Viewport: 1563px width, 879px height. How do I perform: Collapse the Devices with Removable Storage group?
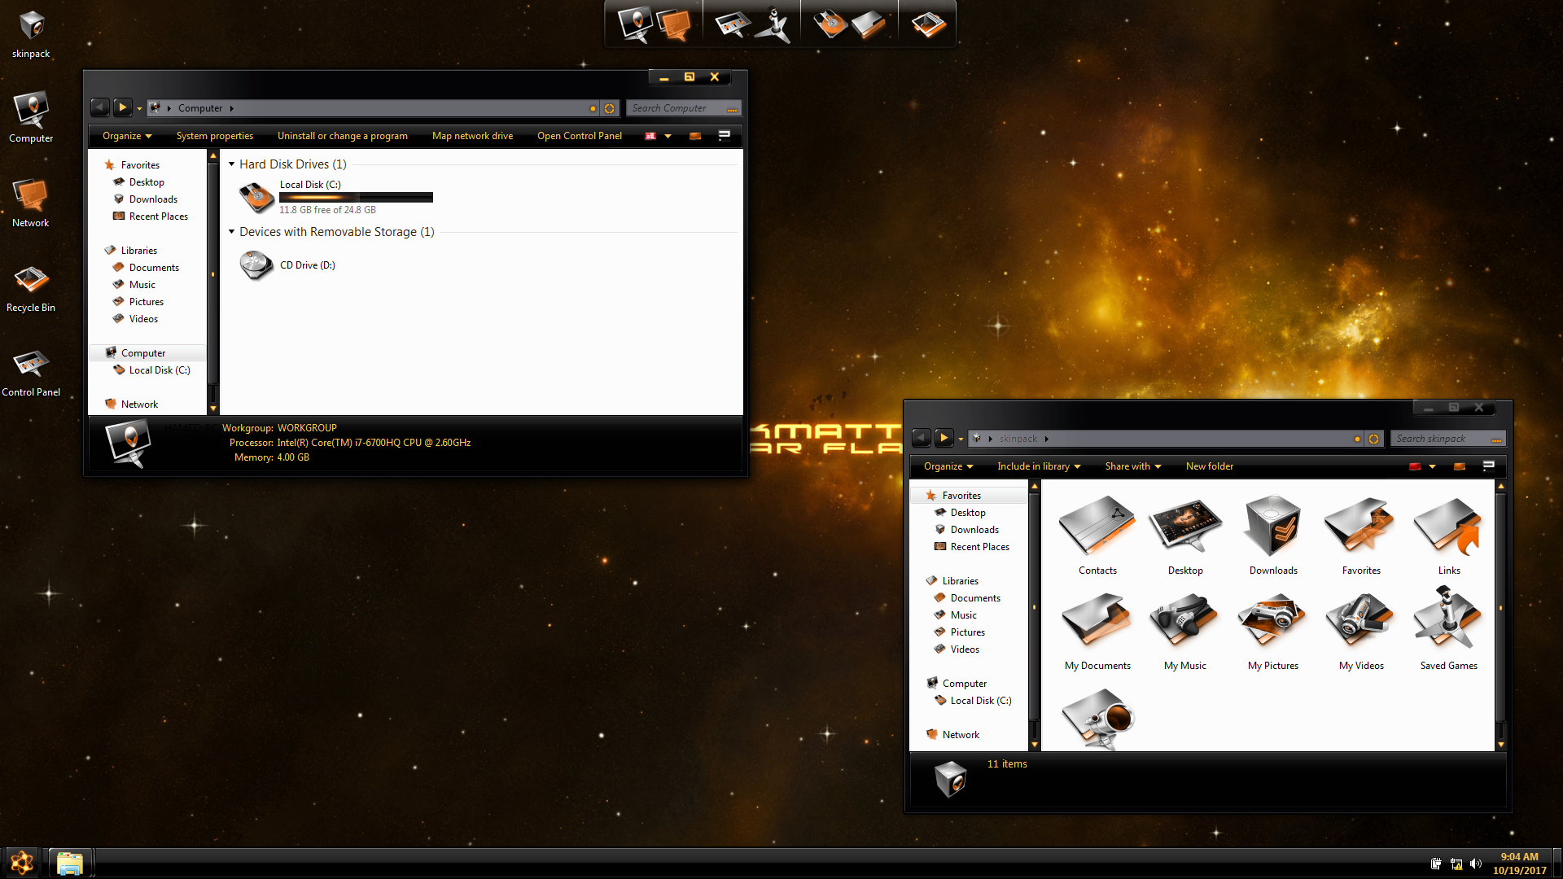click(x=232, y=232)
